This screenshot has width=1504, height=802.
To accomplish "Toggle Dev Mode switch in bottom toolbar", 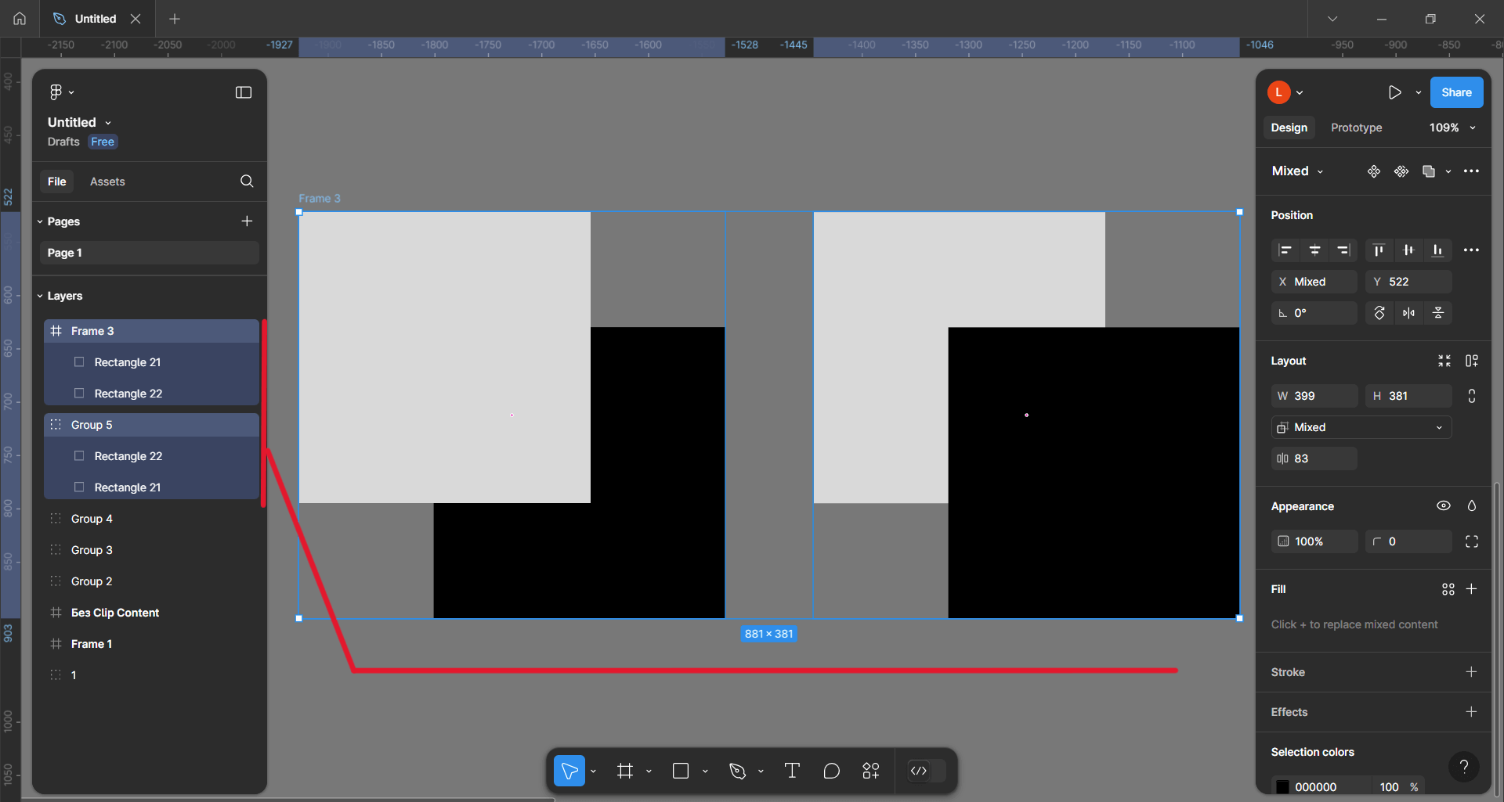I will [x=926, y=771].
